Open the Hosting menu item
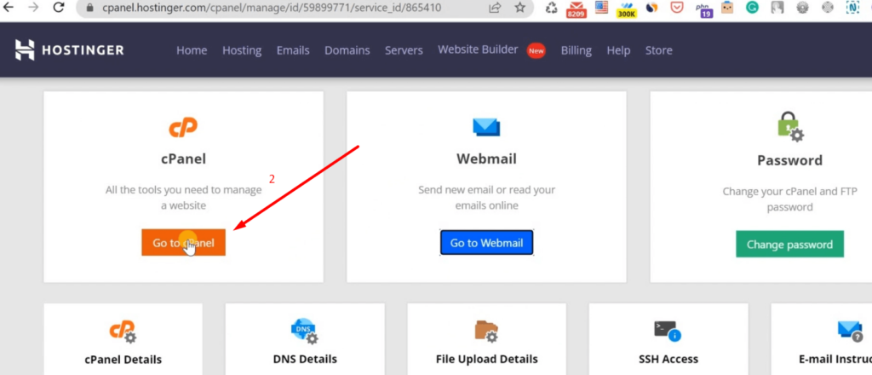 (242, 50)
